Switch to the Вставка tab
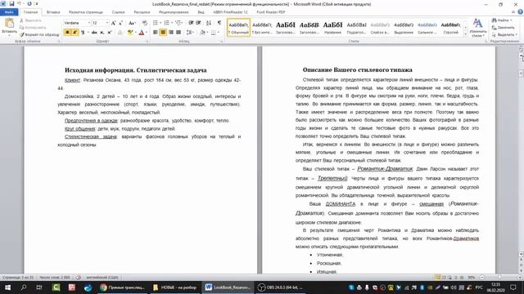The image size is (524, 294). (x=53, y=12)
